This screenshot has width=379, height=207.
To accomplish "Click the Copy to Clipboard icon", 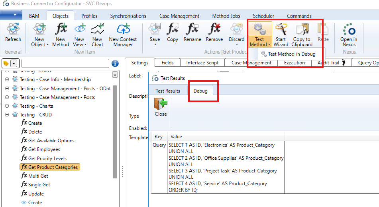I will (302, 29).
